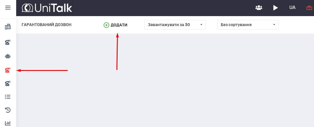Expand arrow of Без сортування box
Viewport: 314px width, 127px height.
click(274, 25)
